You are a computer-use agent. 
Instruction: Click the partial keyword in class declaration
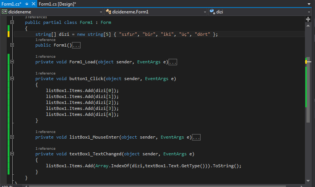(x=52, y=22)
